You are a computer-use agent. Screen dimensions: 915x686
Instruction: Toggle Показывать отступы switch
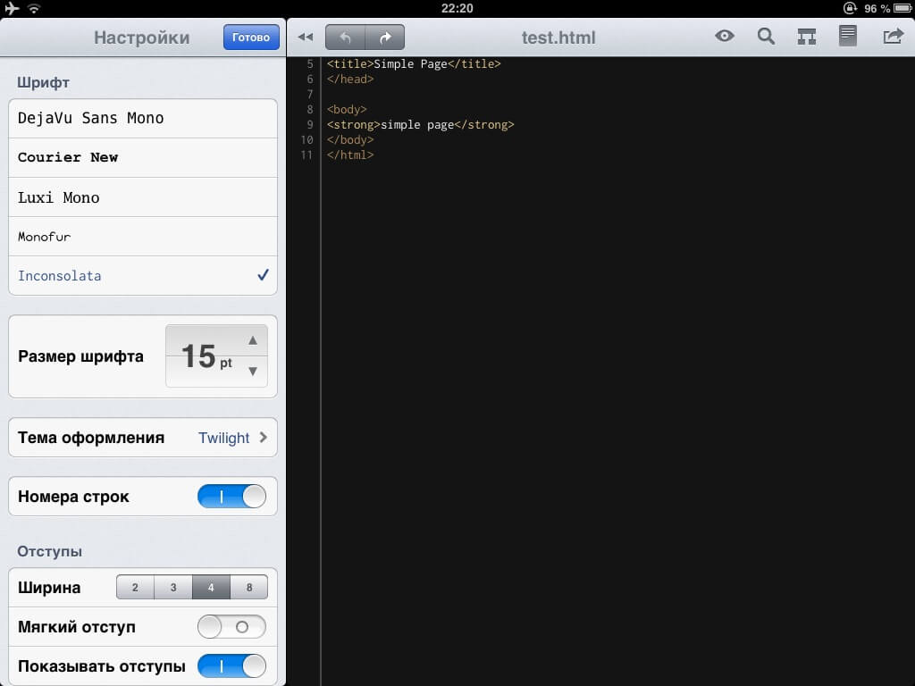point(231,666)
